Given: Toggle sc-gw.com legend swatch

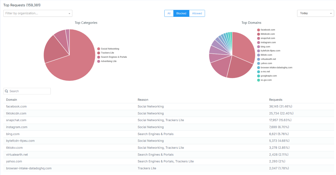Looking at the screenshot, I should click(258, 80).
